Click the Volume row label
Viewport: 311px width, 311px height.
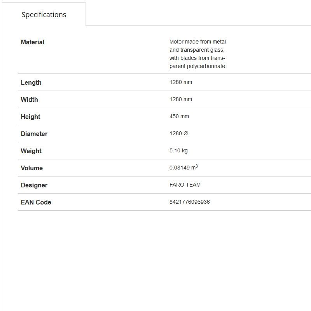(31, 168)
